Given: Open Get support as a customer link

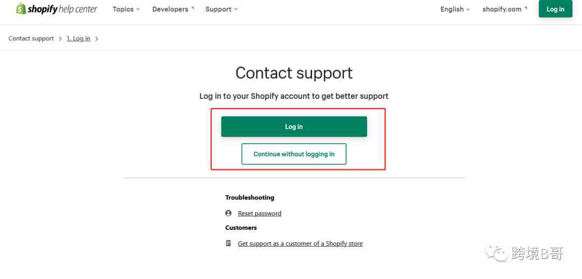Looking at the screenshot, I should pyautogui.click(x=300, y=244).
